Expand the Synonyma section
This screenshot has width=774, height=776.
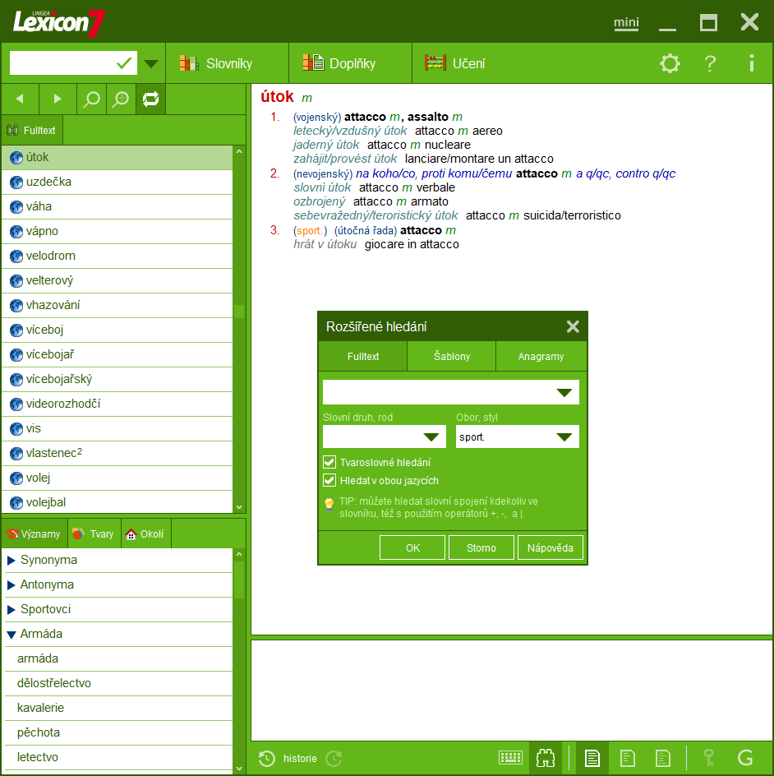(12, 561)
